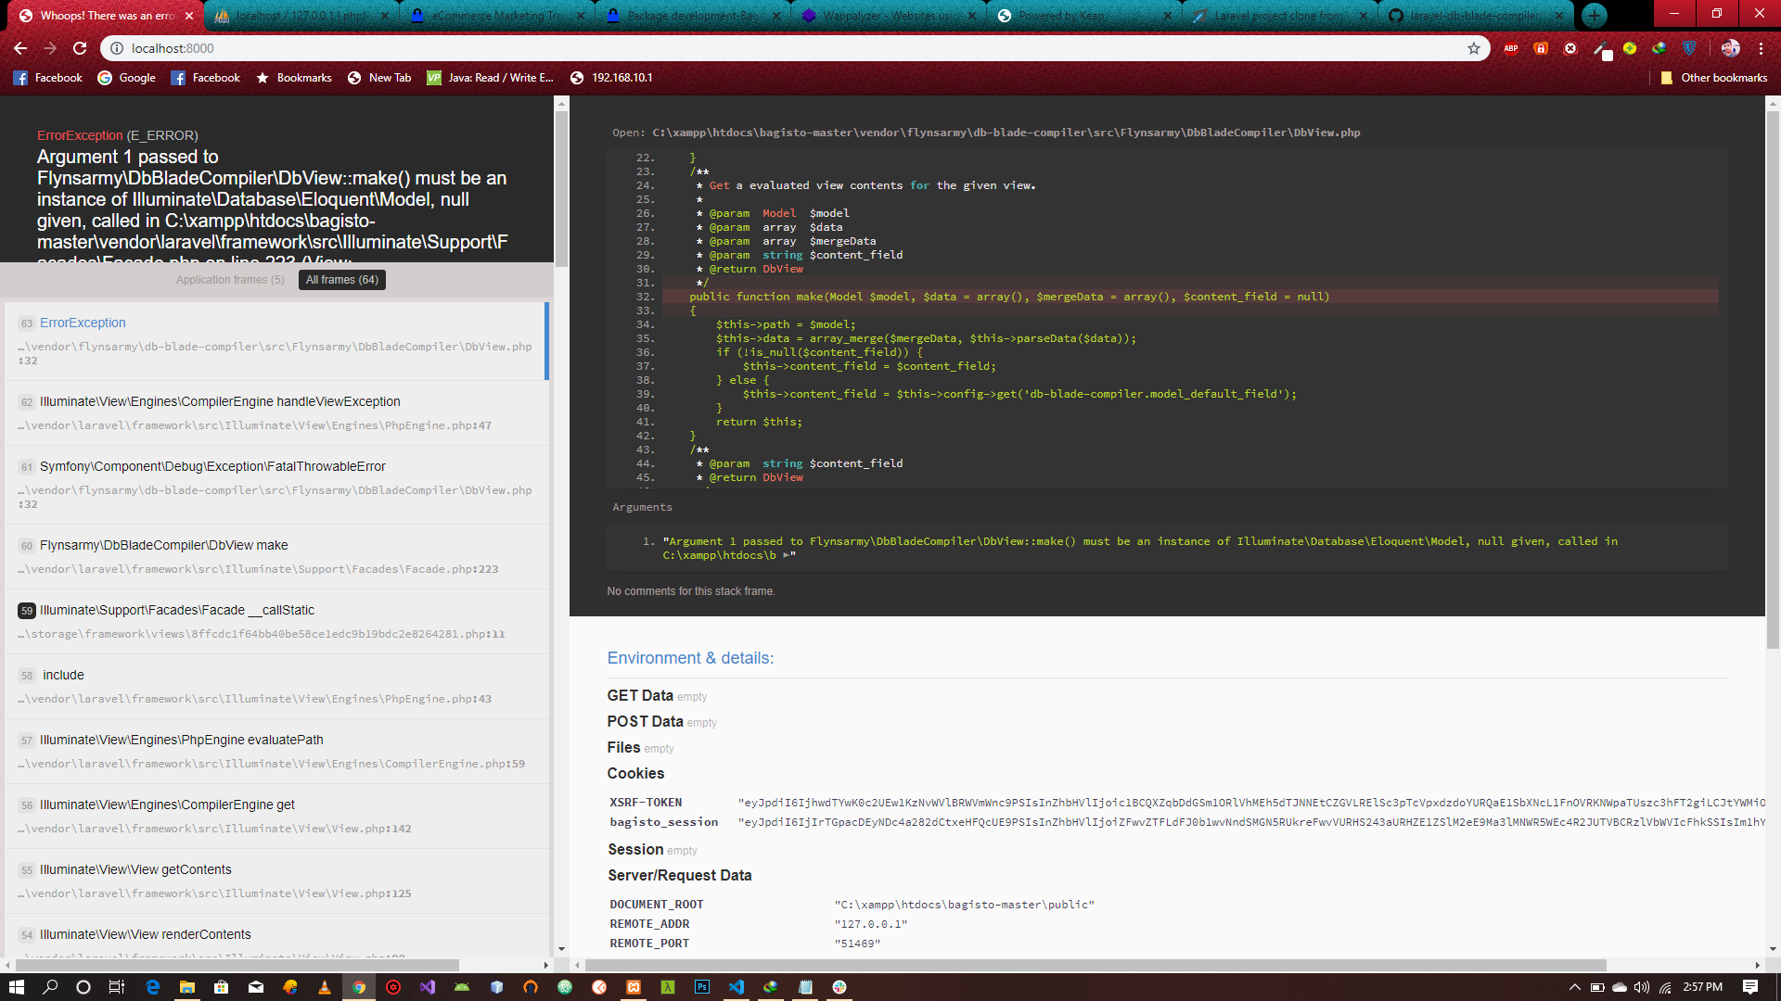The image size is (1781, 1001).
Task: Switch to the Laravel project clone tab
Action: 1279,16
